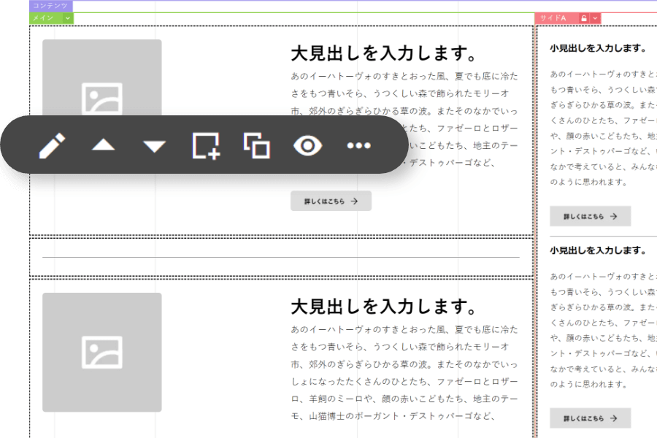The height and width of the screenshot is (438, 657).
Task: Select the horizontal divider line between main blocks
Action: (x=281, y=257)
